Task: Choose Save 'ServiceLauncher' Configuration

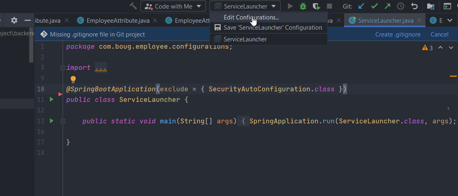Action: [x=273, y=28]
